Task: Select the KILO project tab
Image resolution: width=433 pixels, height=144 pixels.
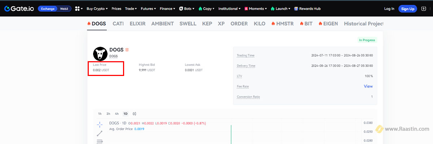Action: click(x=259, y=24)
